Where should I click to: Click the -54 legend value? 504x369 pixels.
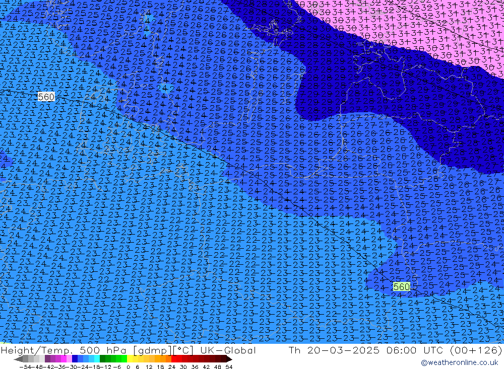[25, 367]
